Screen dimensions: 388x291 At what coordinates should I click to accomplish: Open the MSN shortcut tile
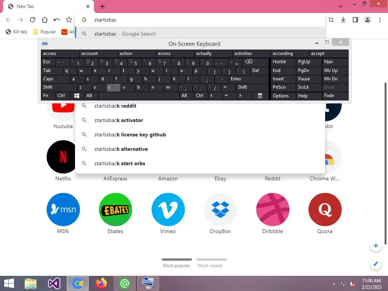63,214
